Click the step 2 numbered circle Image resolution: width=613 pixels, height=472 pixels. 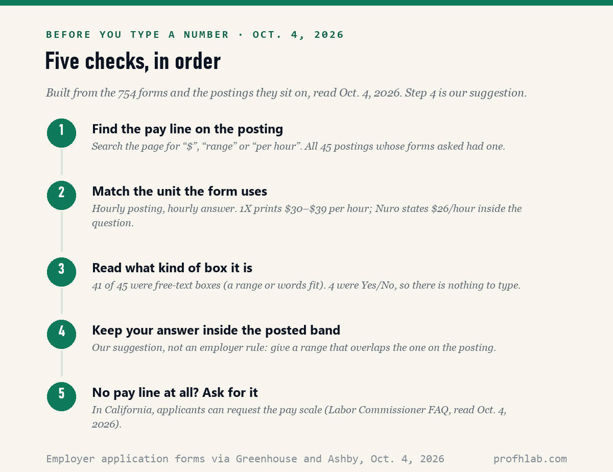click(61, 195)
